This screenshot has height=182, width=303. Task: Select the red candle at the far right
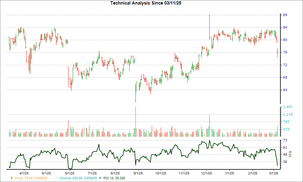(278, 52)
